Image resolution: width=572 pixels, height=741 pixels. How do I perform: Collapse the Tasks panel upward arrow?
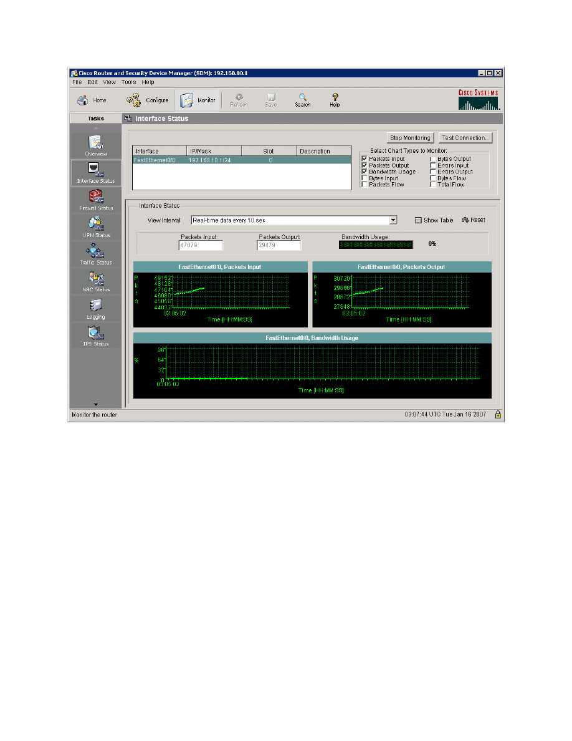(x=95, y=129)
